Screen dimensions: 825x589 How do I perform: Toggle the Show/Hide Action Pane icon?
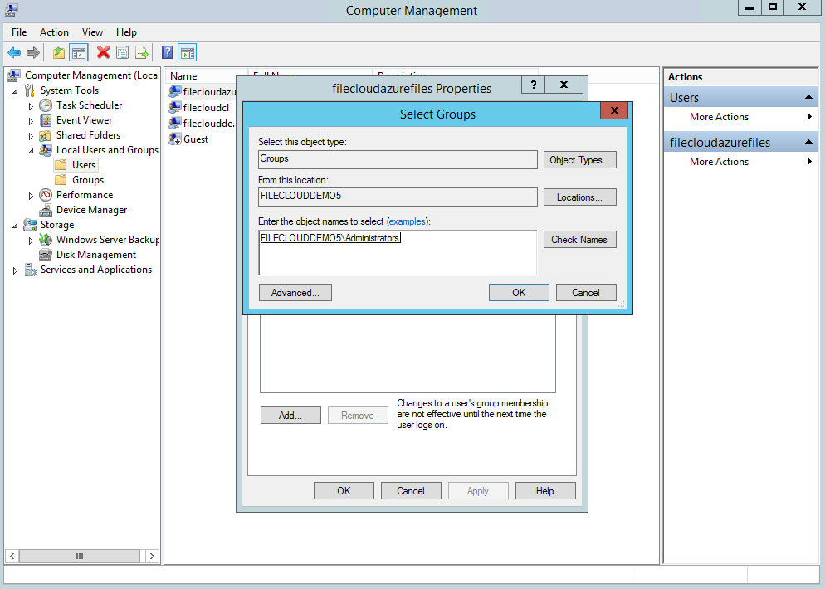(186, 52)
